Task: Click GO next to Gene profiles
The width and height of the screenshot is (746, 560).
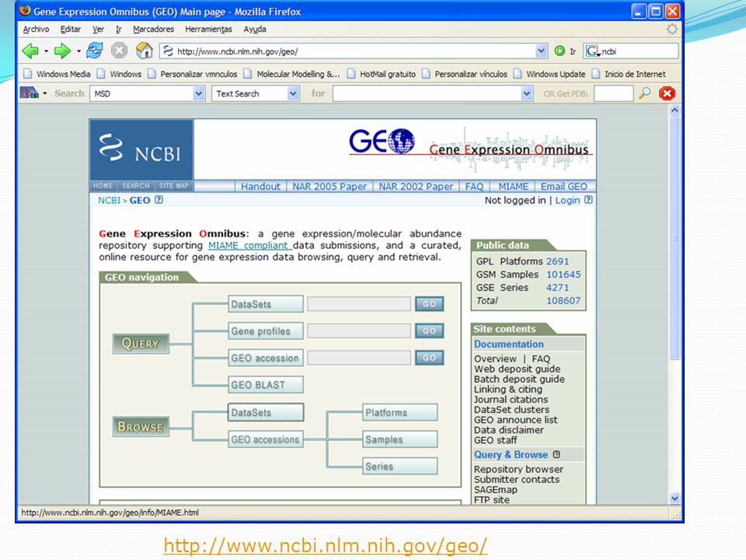Action: [x=429, y=331]
